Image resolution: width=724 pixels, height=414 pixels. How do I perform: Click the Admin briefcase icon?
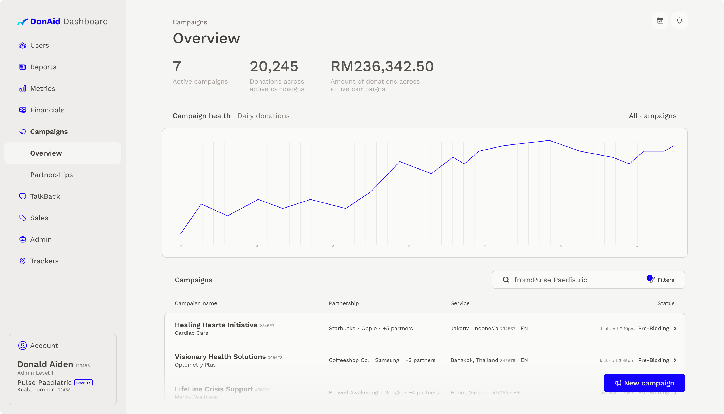click(22, 239)
